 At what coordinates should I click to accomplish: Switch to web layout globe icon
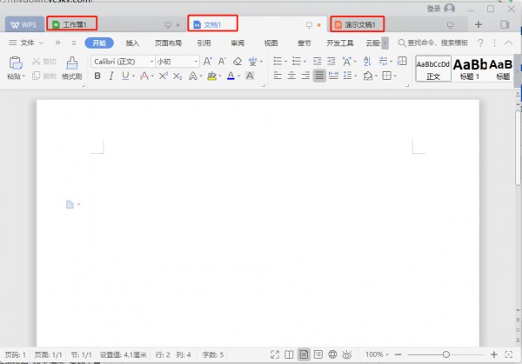tap(332, 354)
